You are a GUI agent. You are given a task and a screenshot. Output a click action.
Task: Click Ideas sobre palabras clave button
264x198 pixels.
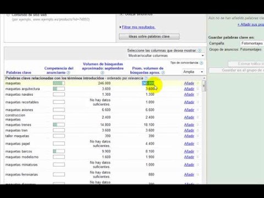(149, 36)
